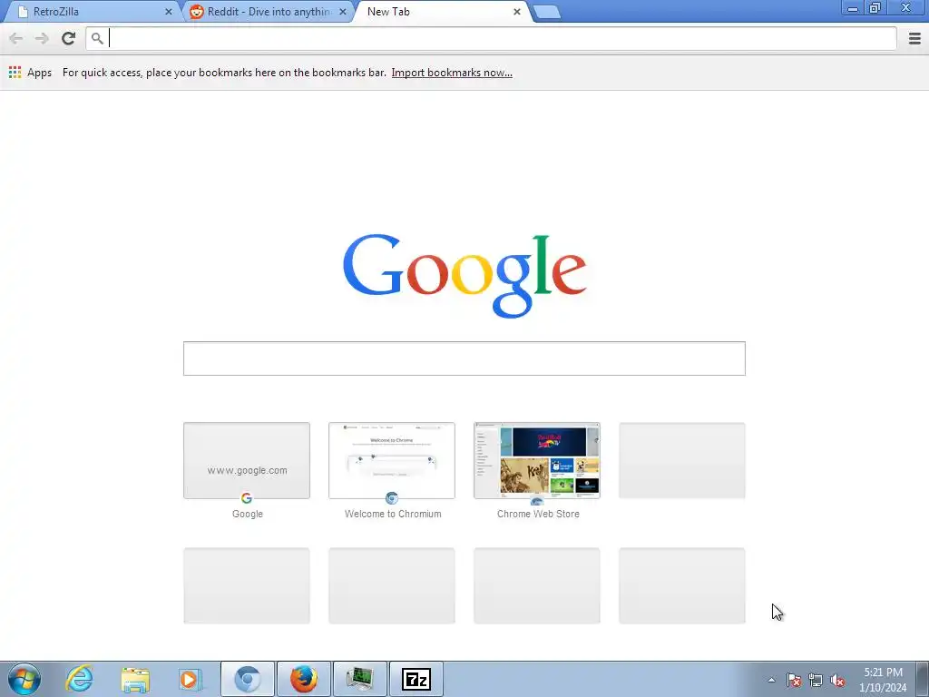Screen dimensions: 929x697
Task: Select the Chromium taskbar button
Action: [x=247, y=679]
